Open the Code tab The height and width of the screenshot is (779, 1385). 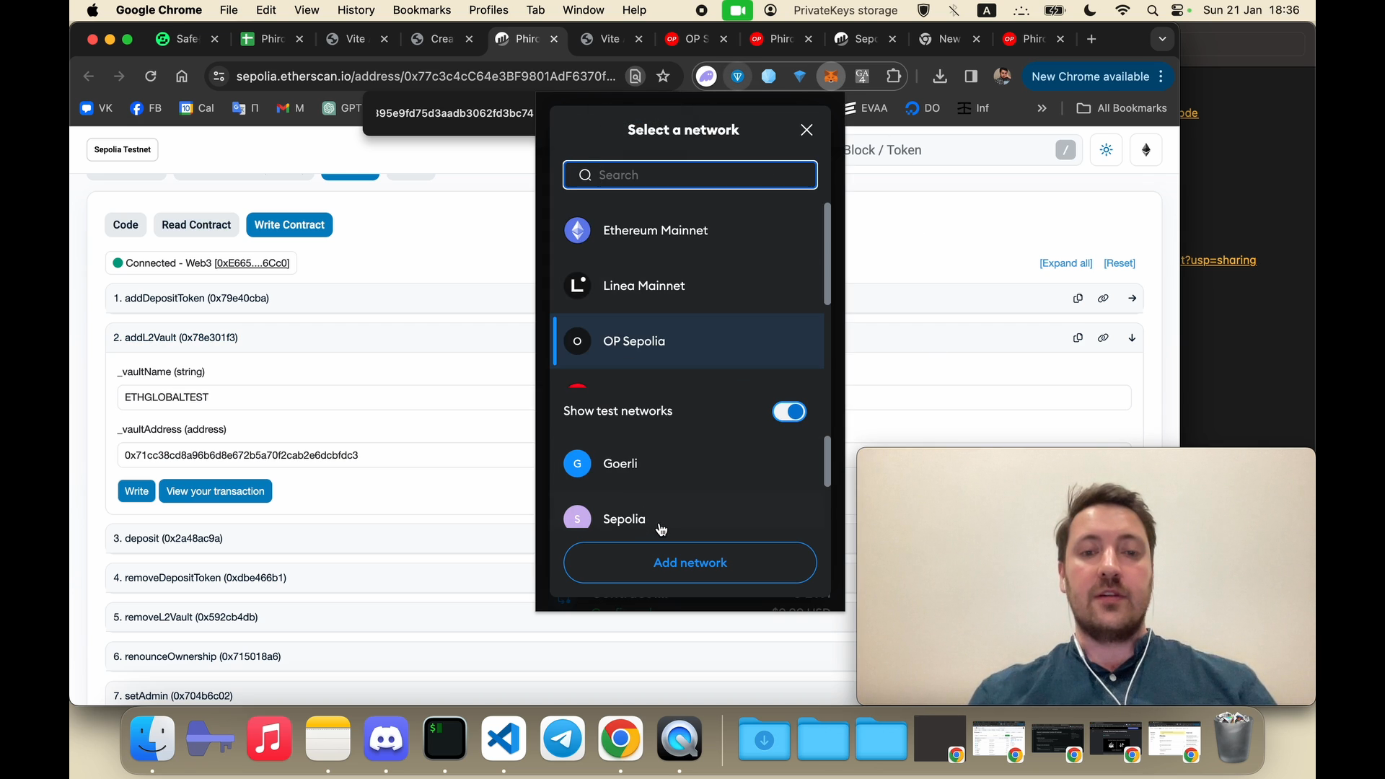pos(126,225)
